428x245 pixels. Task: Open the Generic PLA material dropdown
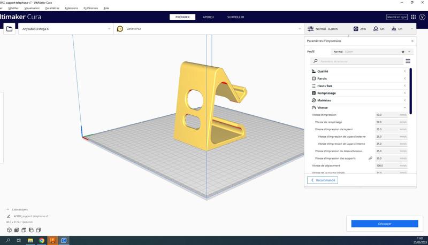click(x=209, y=29)
